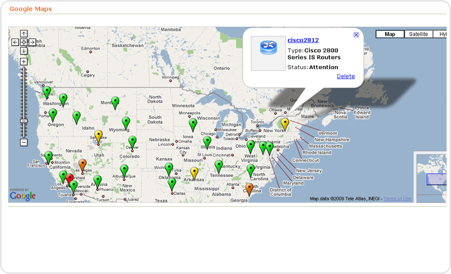Zoom out with the minus button
The image size is (451, 274).
coord(24,143)
